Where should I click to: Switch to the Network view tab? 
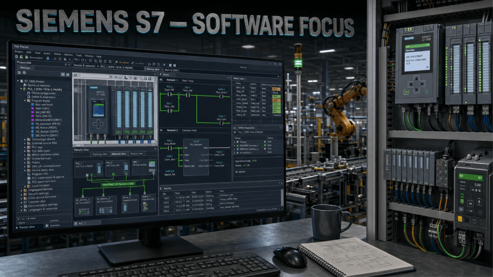[x=119, y=153]
